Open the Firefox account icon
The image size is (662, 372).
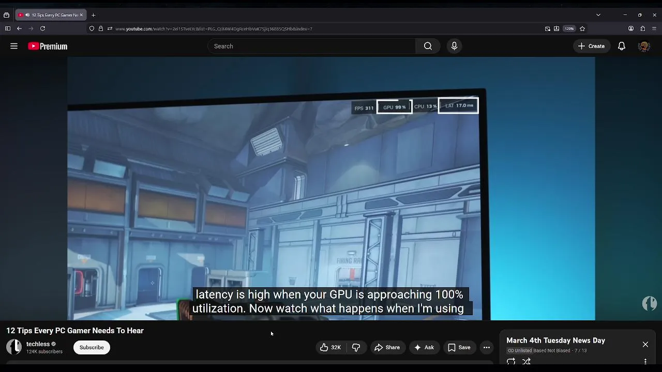[631, 28]
